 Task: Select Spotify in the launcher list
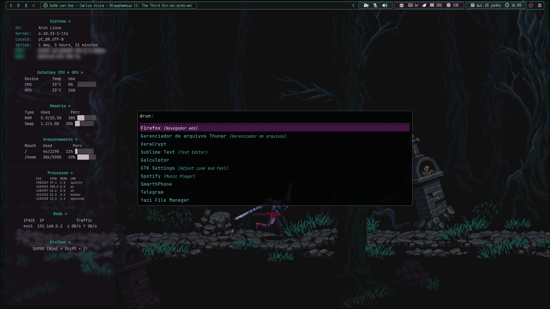click(x=274, y=176)
